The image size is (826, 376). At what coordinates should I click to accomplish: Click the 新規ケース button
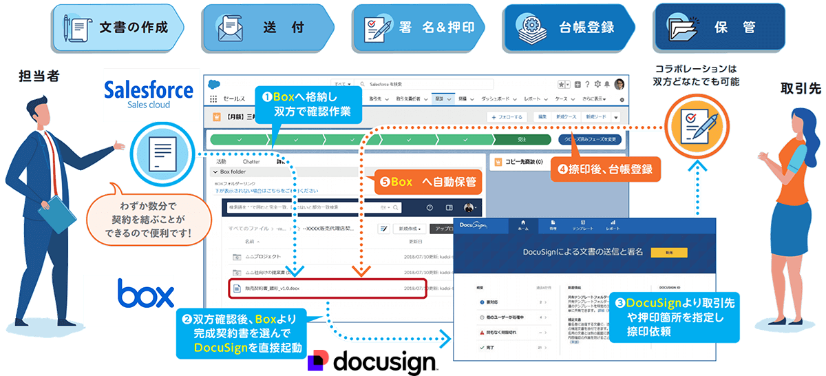[x=566, y=117]
